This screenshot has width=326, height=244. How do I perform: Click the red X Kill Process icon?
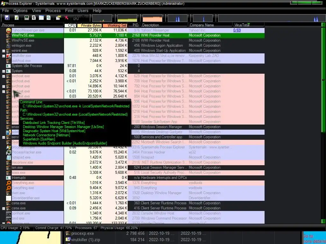[x=67, y=18]
